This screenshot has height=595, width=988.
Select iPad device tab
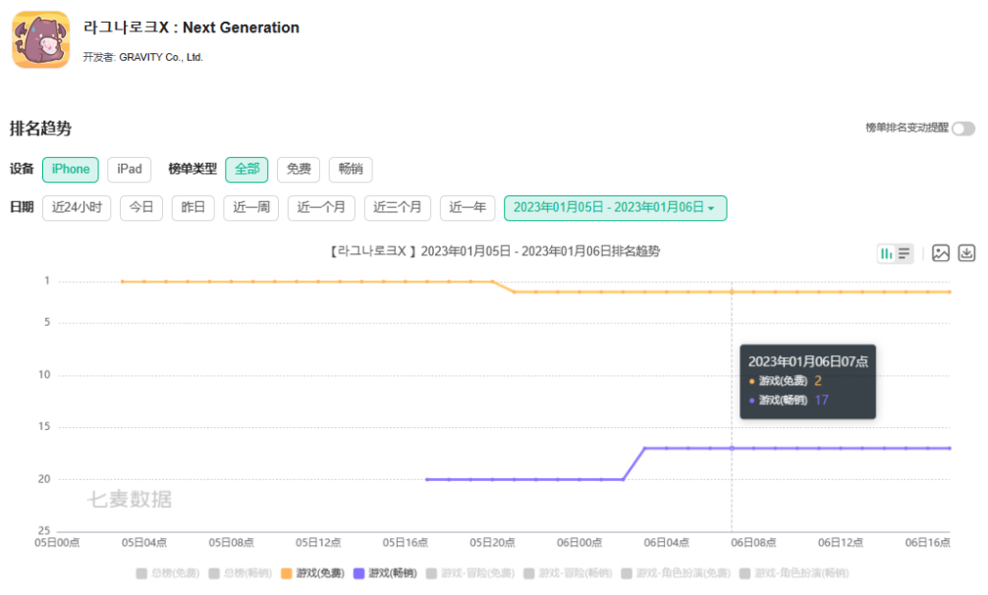(x=129, y=169)
